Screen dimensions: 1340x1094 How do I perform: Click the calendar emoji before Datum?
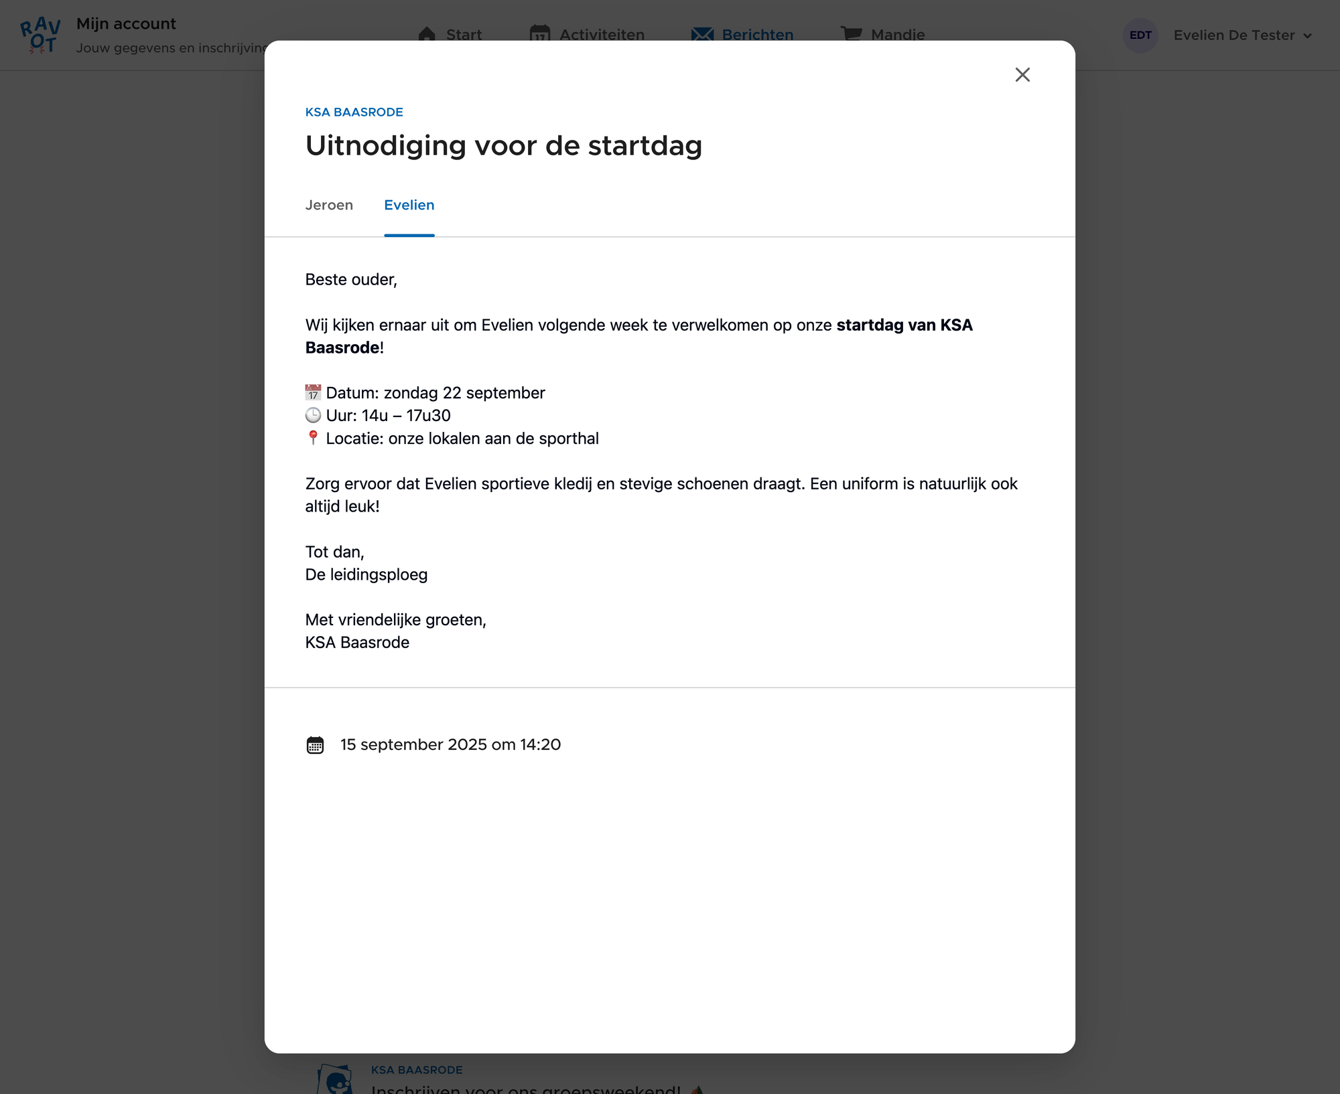coord(313,392)
